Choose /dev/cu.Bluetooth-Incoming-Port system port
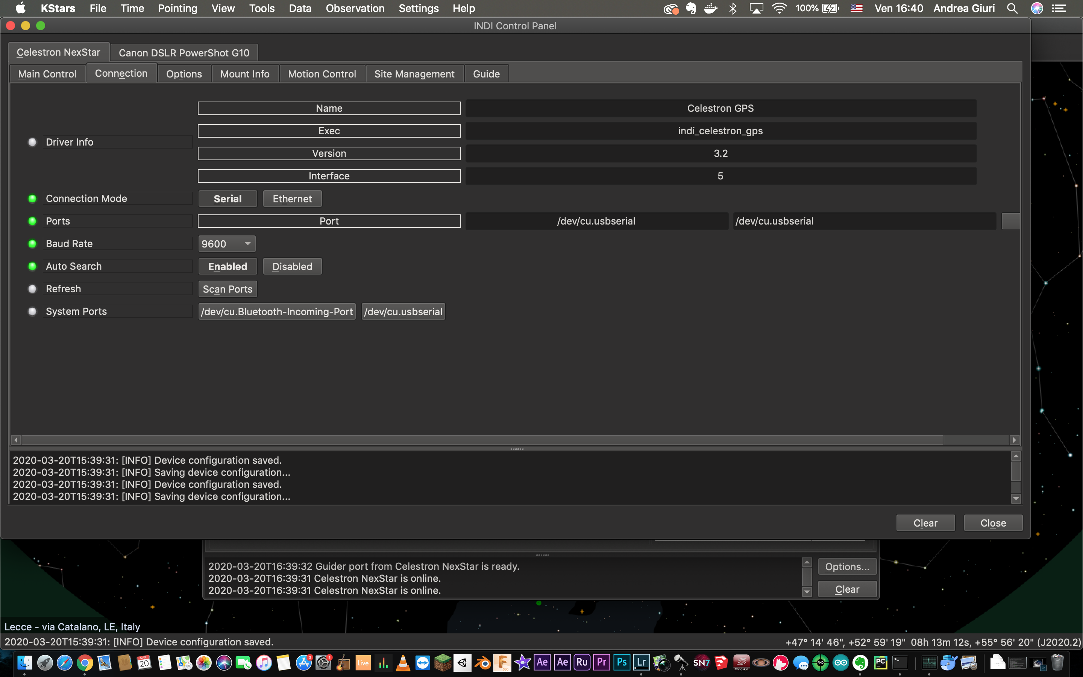1083x677 pixels. pos(276,312)
